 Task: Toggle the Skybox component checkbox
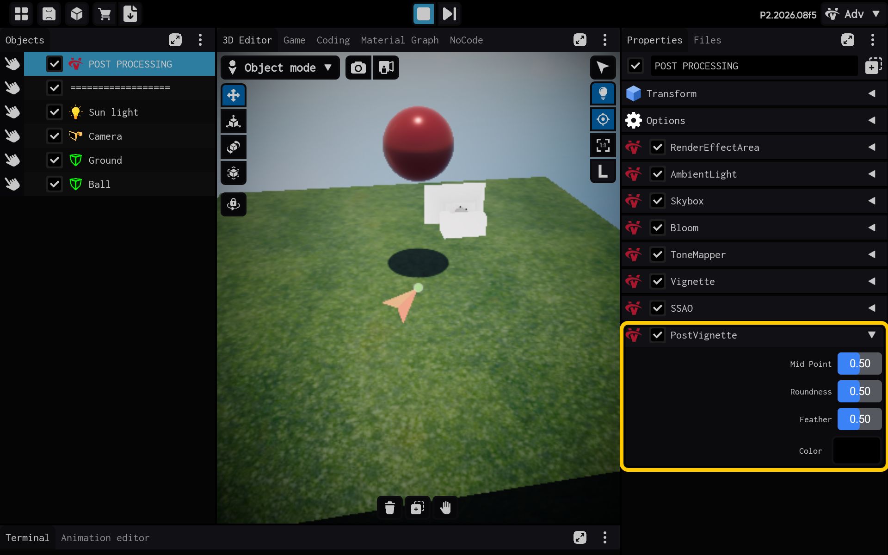658,201
